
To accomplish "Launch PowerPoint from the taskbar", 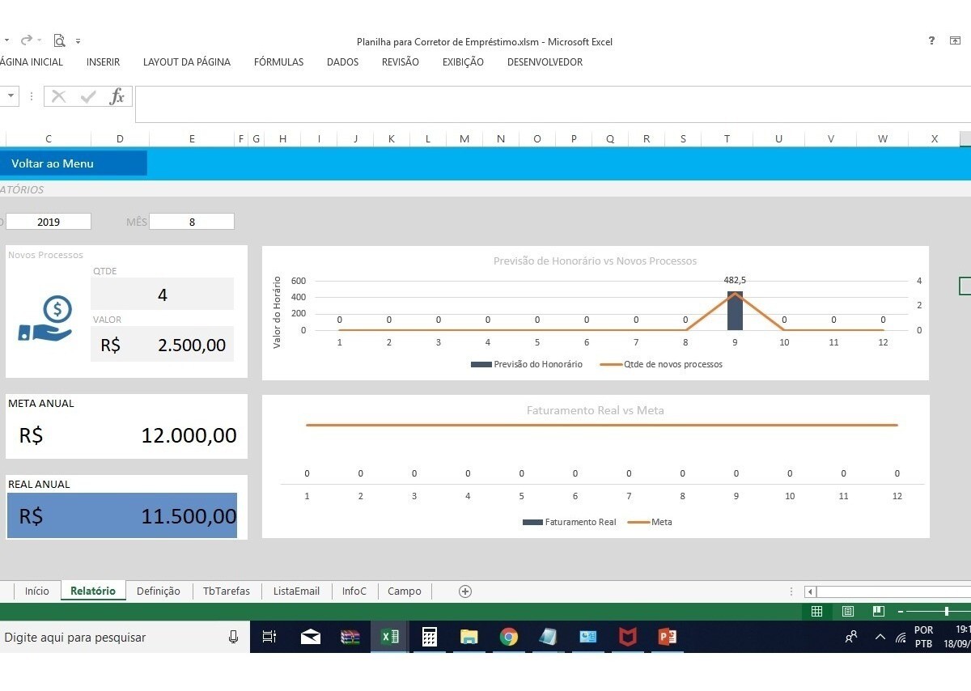I will [667, 638].
